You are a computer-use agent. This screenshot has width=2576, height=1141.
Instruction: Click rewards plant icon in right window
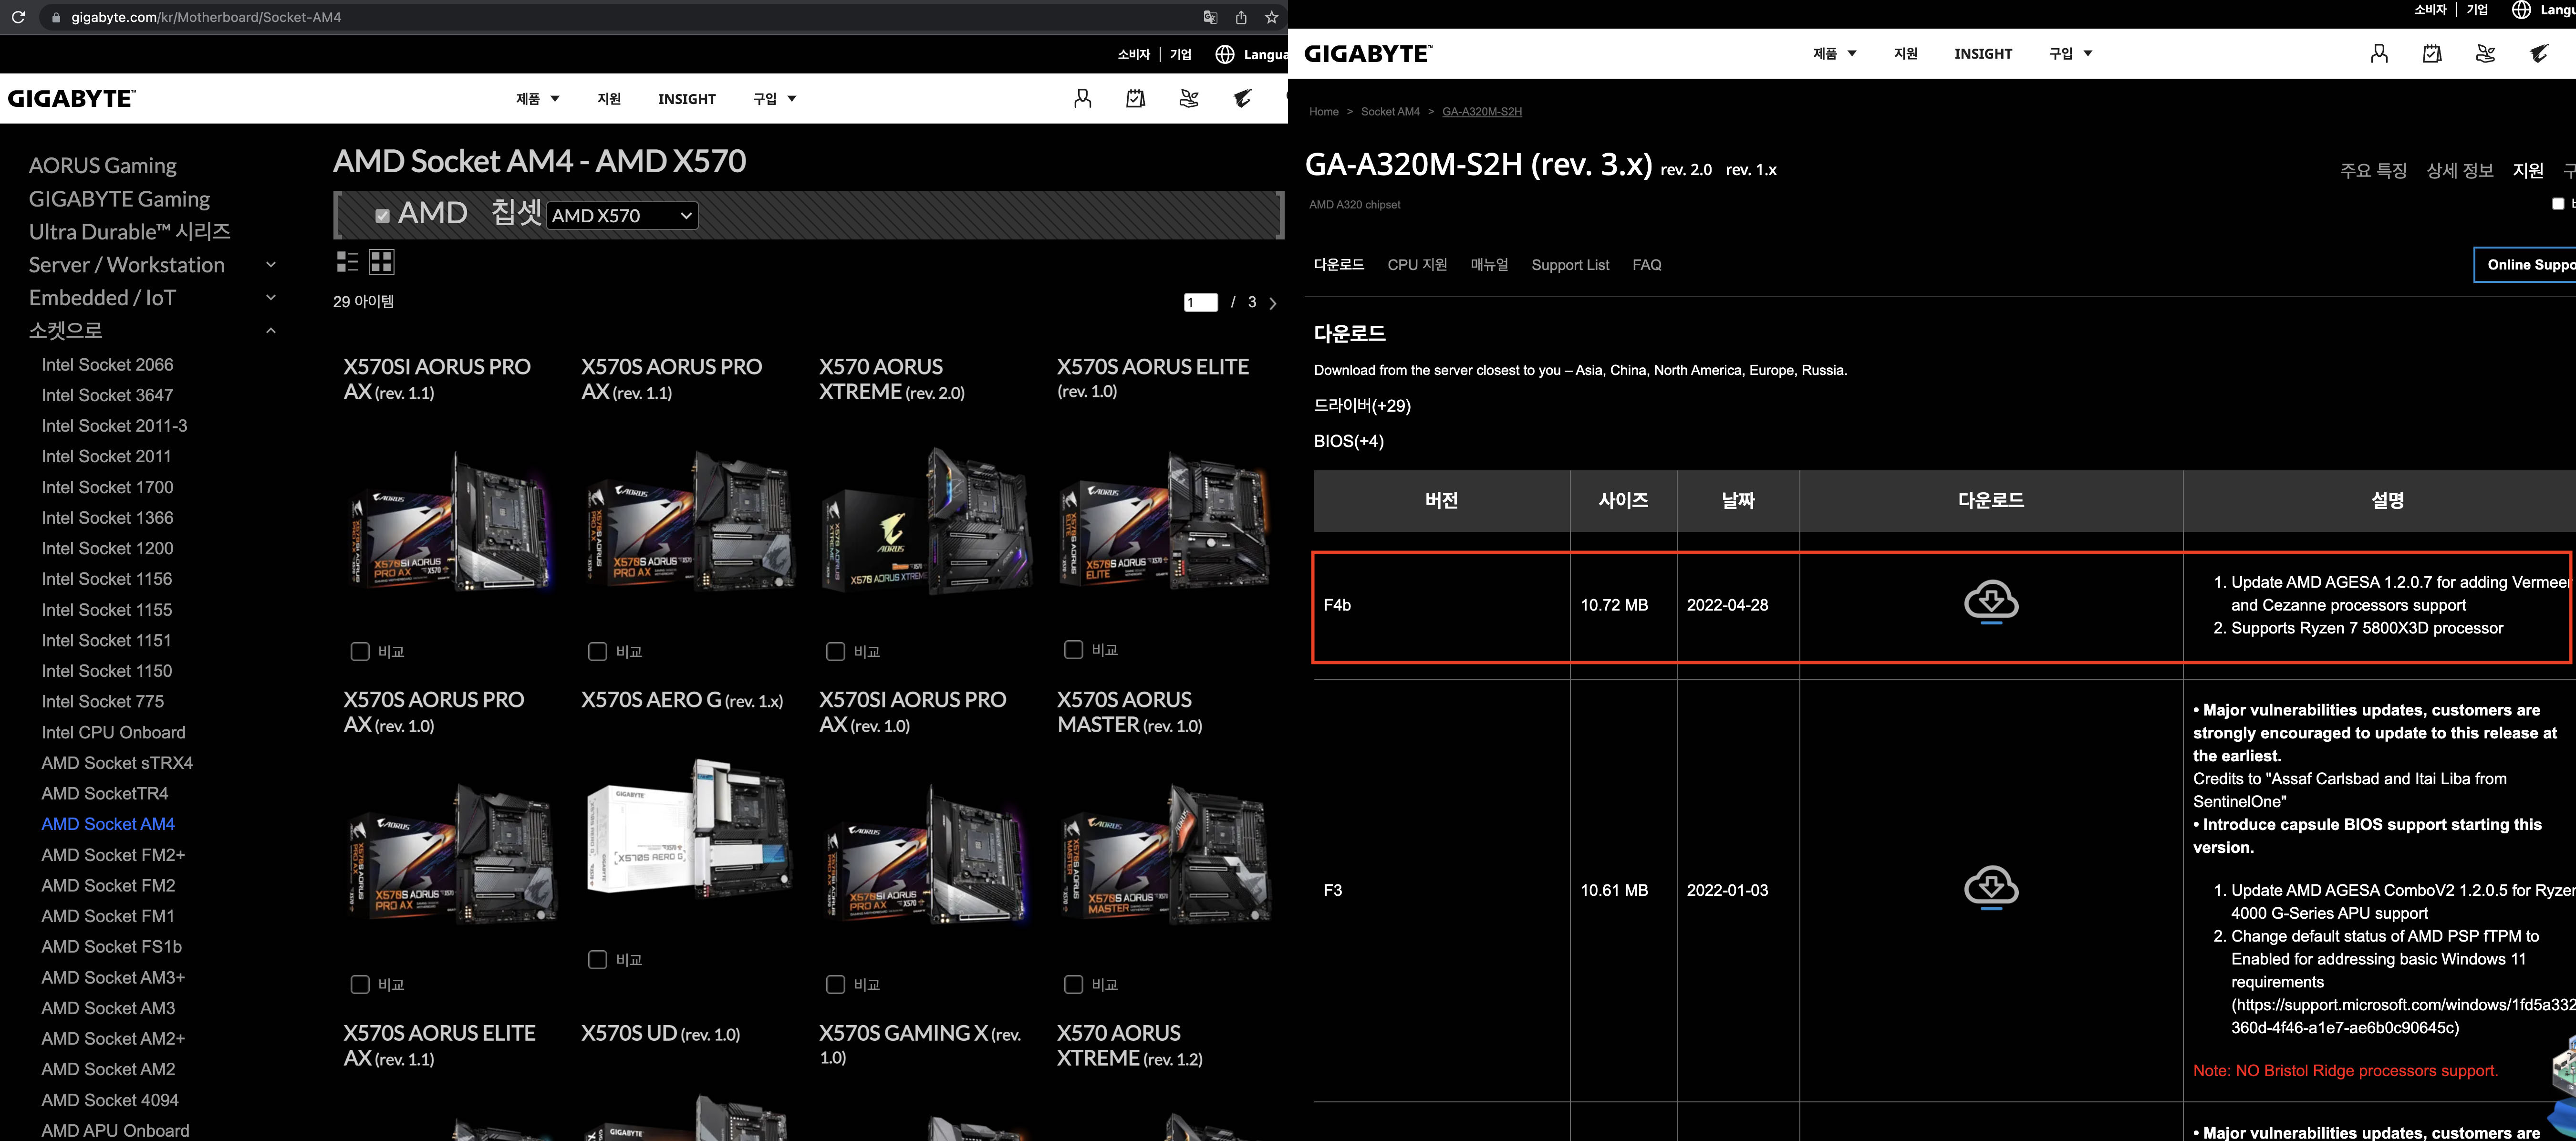point(2485,53)
